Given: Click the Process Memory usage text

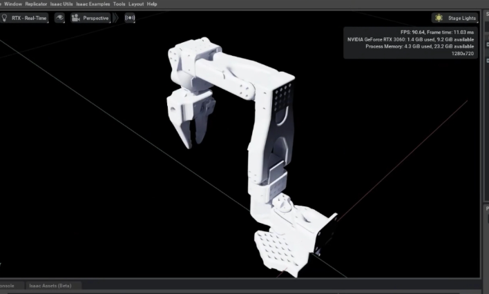Looking at the screenshot, I should point(419,46).
